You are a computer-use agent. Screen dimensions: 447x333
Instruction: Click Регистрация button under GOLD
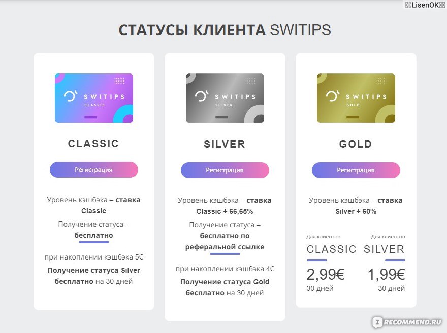(356, 170)
